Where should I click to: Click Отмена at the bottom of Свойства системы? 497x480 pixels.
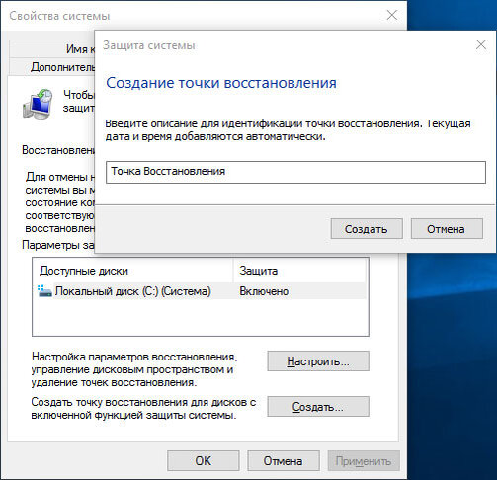(x=284, y=461)
